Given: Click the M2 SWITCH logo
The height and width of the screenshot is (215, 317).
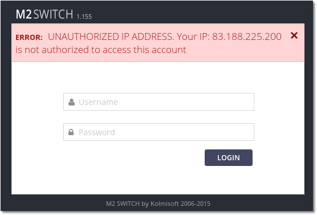Looking at the screenshot, I should (x=44, y=14).
